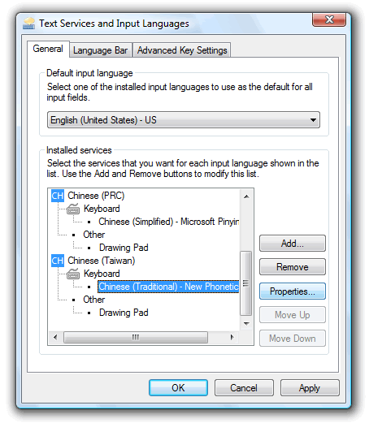The height and width of the screenshot is (423, 369).
Task: Open the Language Bar tab
Action: [x=101, y=50]
